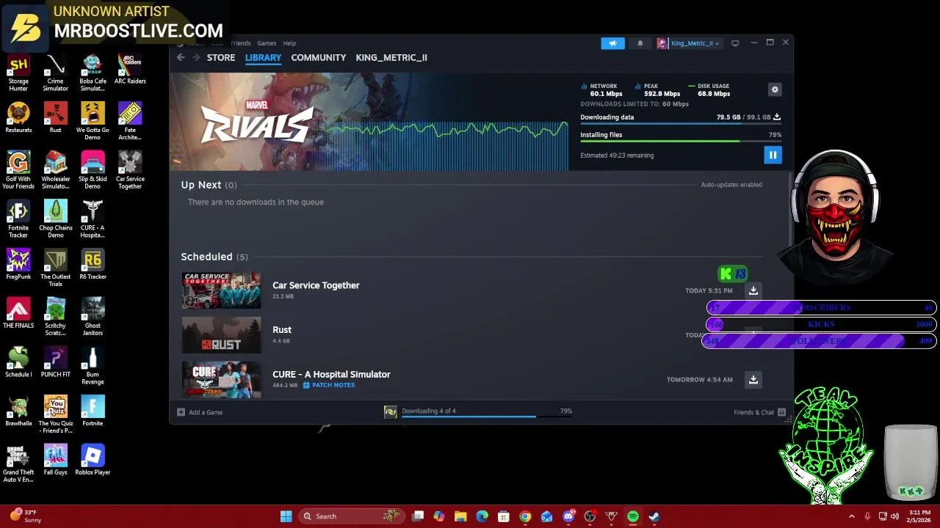This screenshot has height=528, width=940.
Task: Click the Roblox Player desktop icon
Action: [x=93, y=461]
